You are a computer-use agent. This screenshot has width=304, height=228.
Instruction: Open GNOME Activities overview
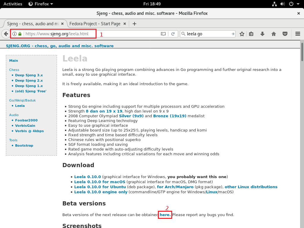[x=13, y=4]
